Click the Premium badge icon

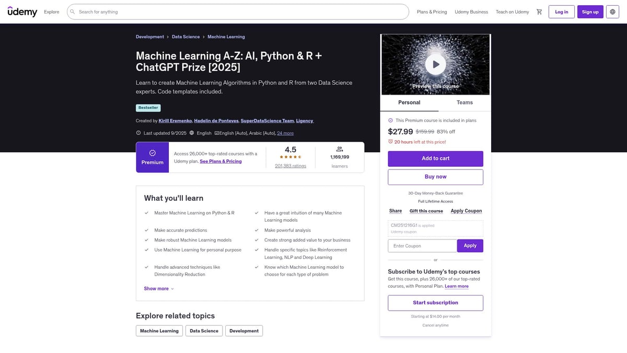click(153, 153)
